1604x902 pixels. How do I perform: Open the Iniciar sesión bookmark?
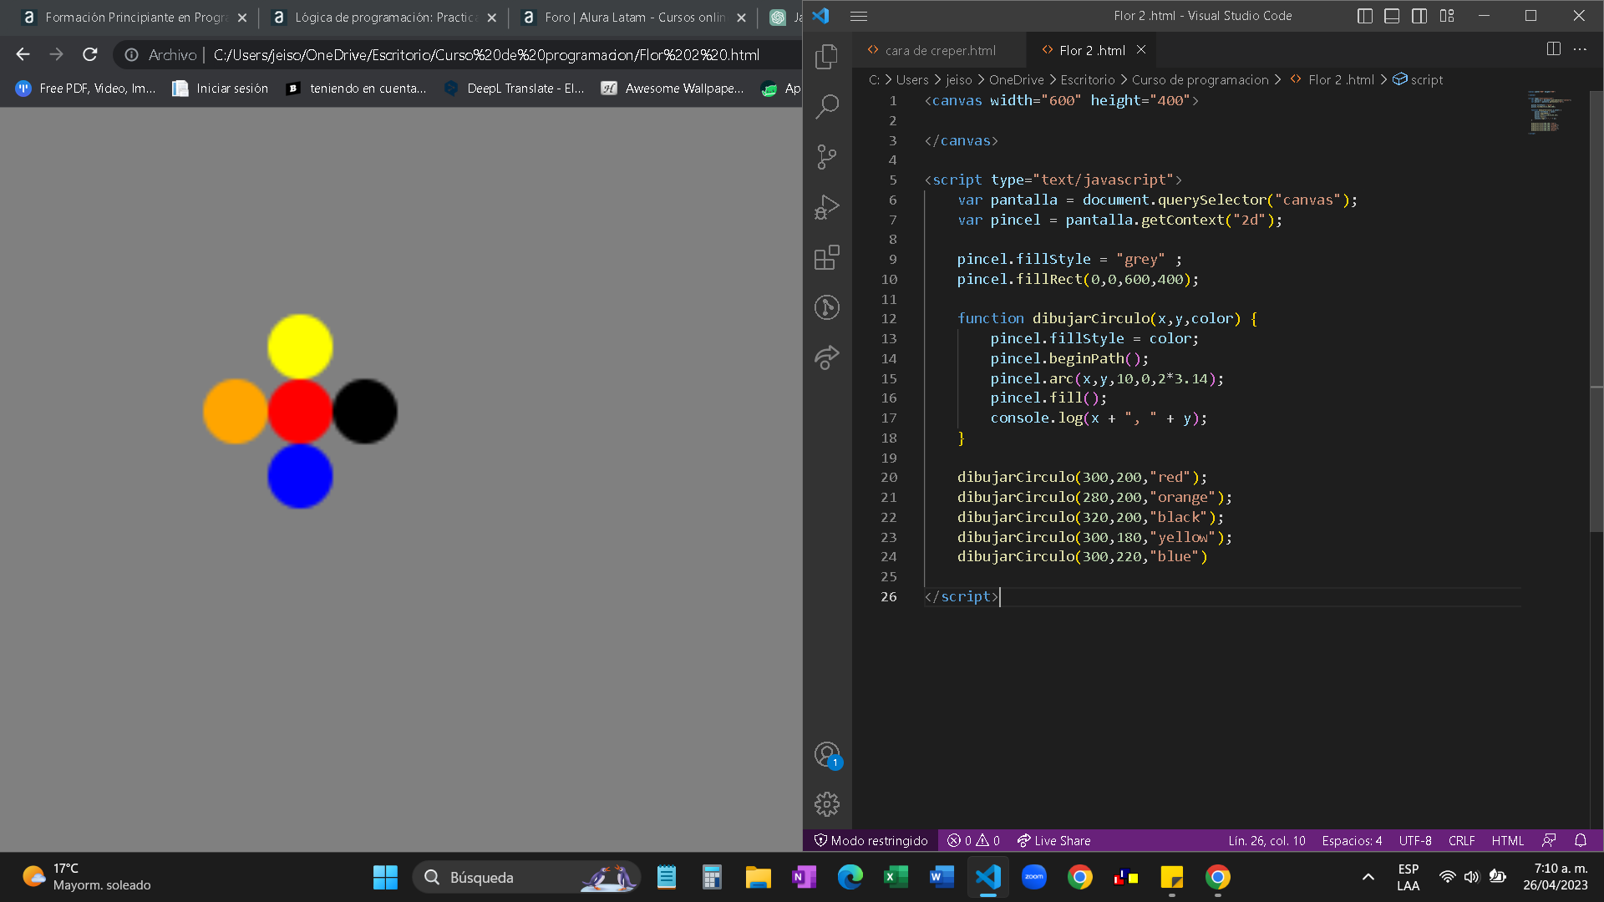(221, 89)
